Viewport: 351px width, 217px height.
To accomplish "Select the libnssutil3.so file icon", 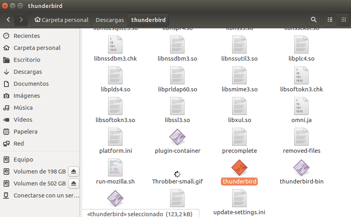I will (x=239, y=45).
